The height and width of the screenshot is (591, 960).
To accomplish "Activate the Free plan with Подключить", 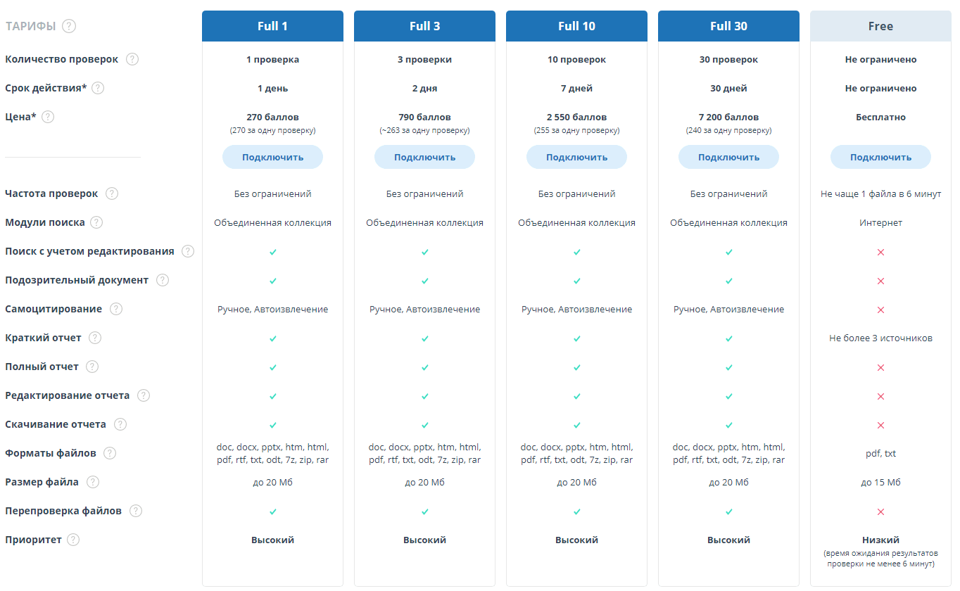I will tap(881, 157).
